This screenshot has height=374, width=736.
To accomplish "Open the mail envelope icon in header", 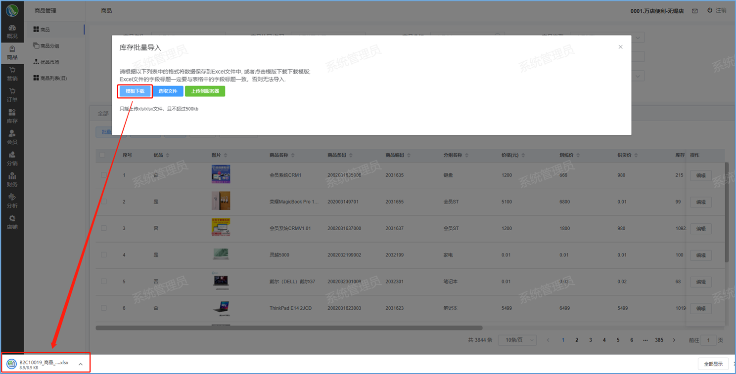I will click(x=694, y=11).
